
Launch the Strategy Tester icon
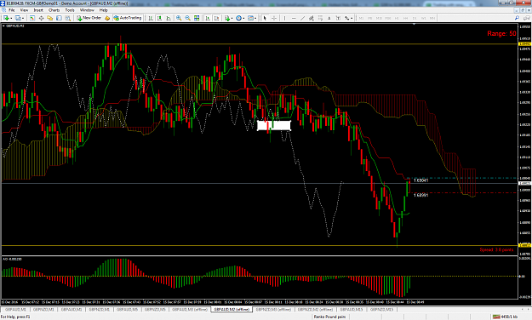[x=68, y=18]
